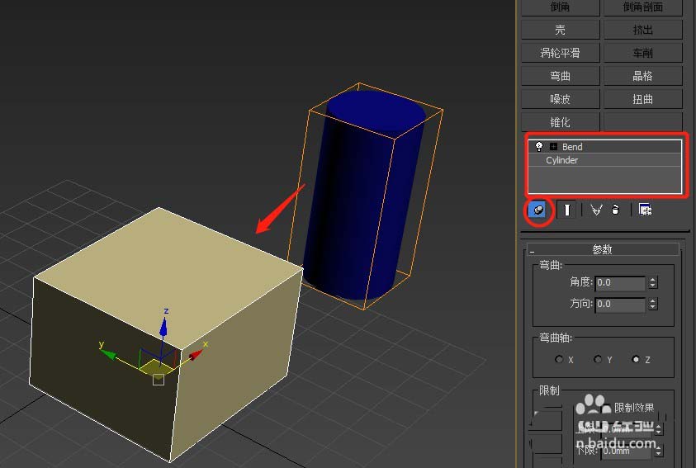Expand the Bend modifier plus box
696x468 pixels.
click(553, 147)
